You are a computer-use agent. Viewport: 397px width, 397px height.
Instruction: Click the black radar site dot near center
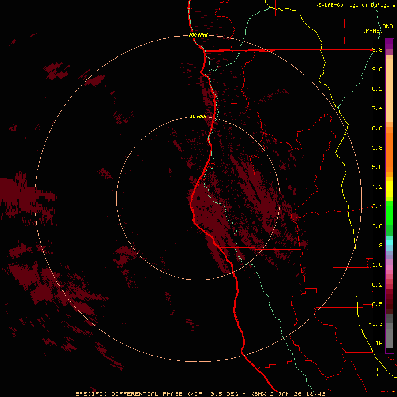pyautogui.click(x=198, y=198)
